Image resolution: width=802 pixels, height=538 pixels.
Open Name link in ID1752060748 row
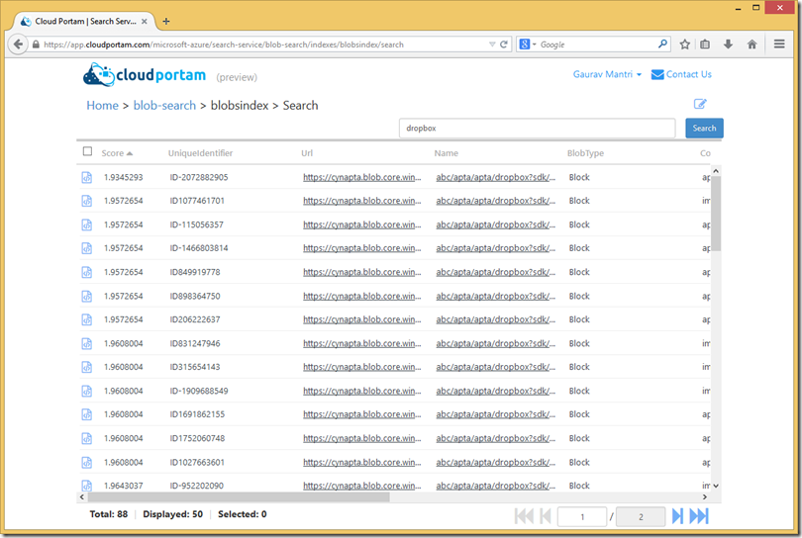click(496, 438)
